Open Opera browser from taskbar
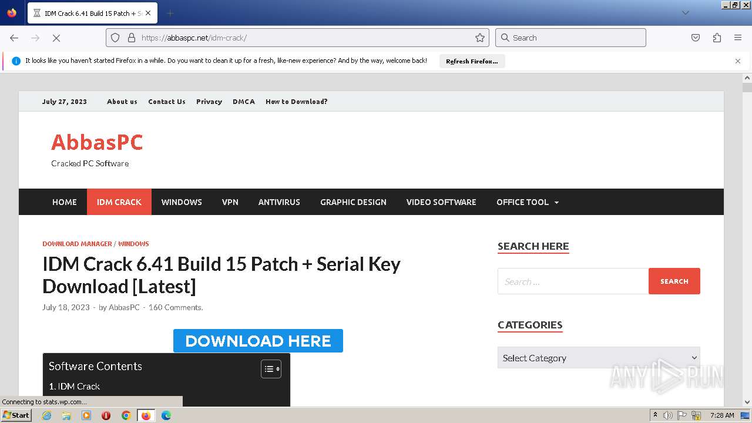 106,415
